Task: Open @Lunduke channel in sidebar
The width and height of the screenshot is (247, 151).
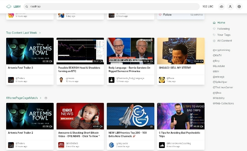Action: [219, 66]
